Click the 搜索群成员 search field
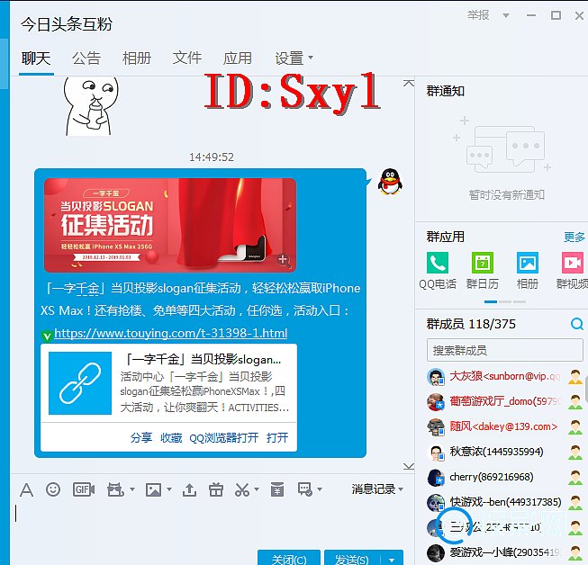 pyautogui.click(x=505, y=350)
